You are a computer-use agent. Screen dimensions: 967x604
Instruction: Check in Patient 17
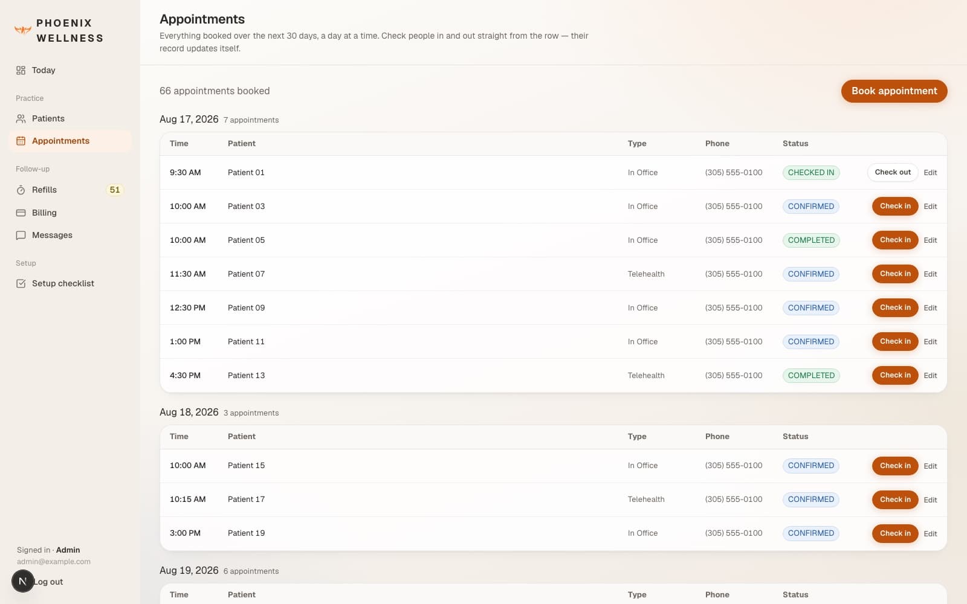(x=895, y=500)
